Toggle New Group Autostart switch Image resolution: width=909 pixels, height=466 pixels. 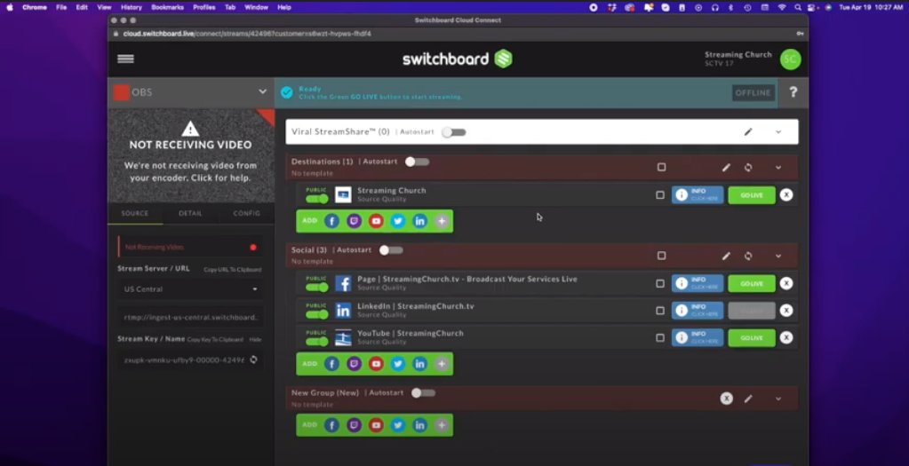pyautogui.click(x=423, y=392)
